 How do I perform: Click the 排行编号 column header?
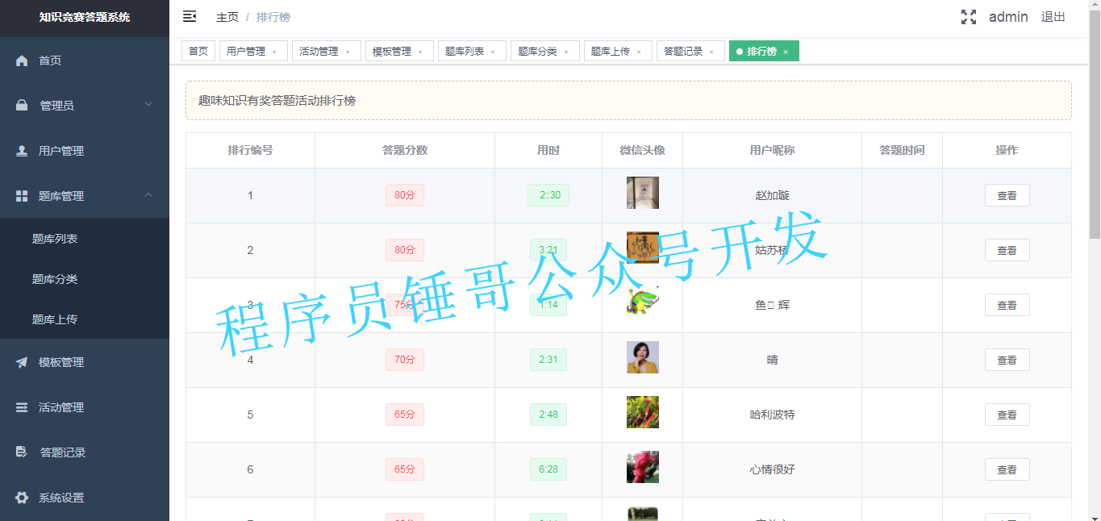click(x=250, y=151)
